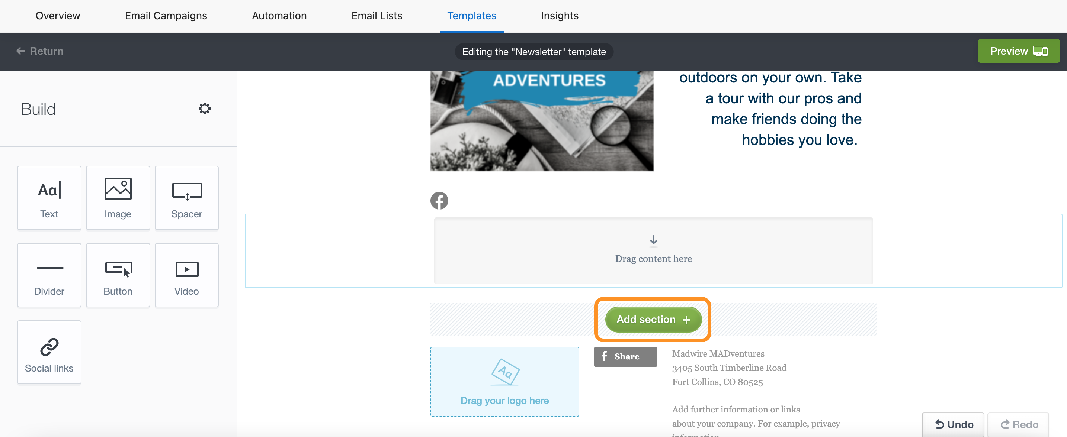
Task: Select the Image content block
Action: pyautogui.click(x=118, y=198)
